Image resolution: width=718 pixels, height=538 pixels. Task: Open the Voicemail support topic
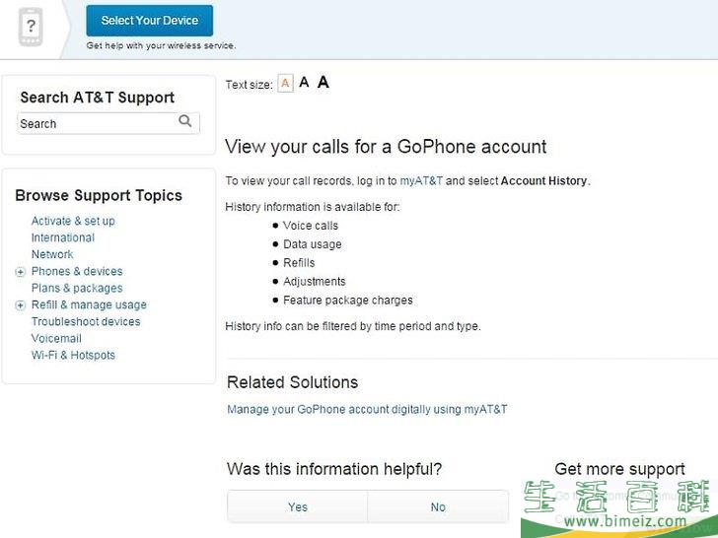[x=56, y=339]
